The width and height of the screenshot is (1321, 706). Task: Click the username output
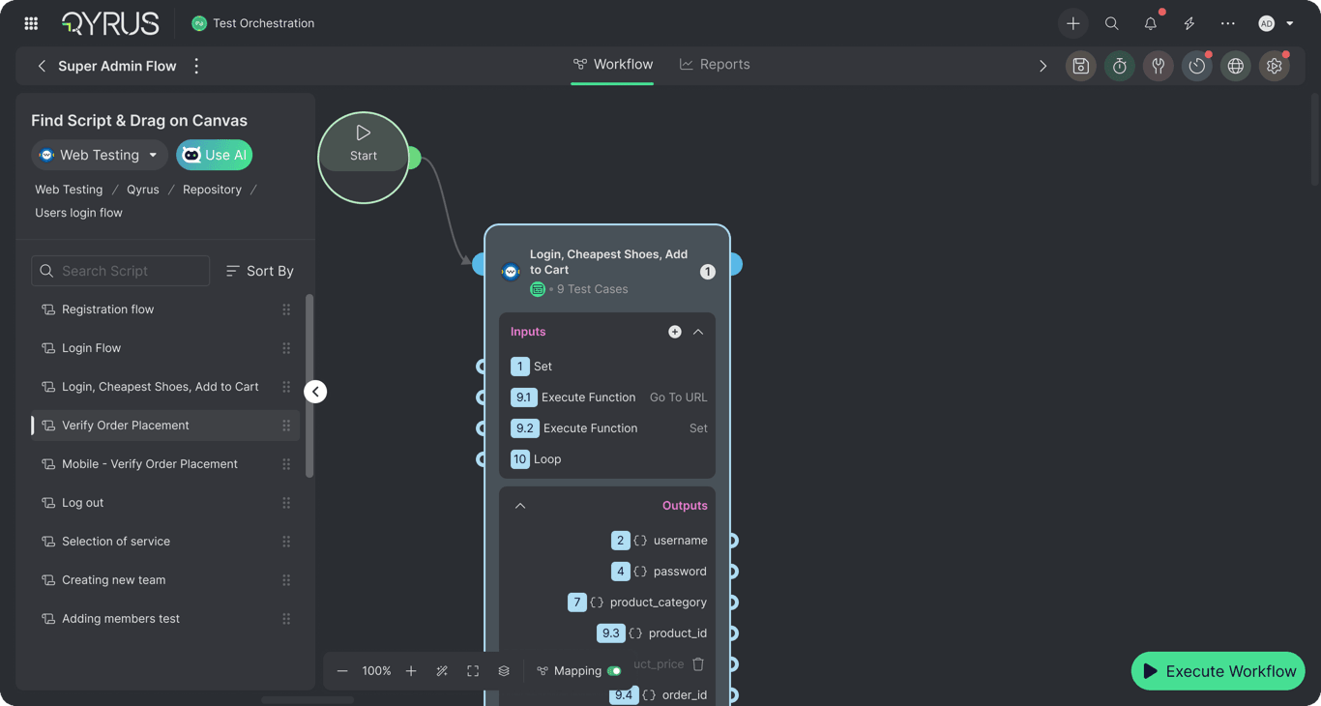point(660,541)
